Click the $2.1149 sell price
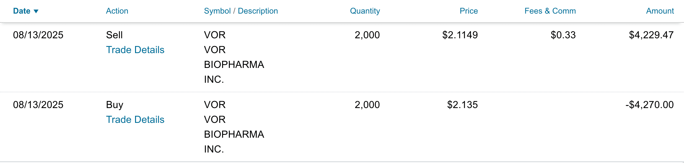Screen dimensions: 684x163 (x=460, y=35)
